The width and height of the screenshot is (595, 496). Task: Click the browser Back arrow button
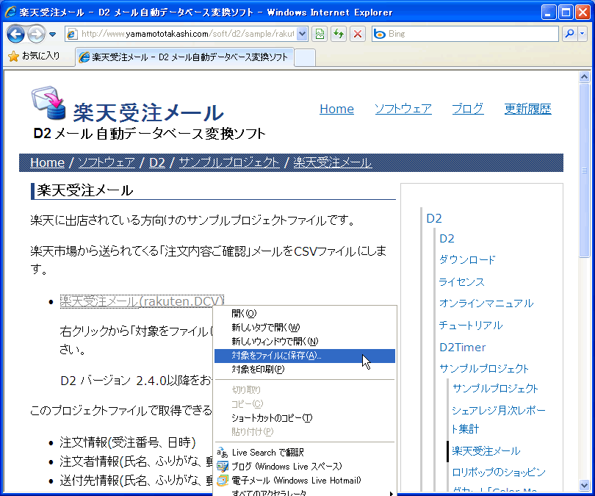point(15,34)
